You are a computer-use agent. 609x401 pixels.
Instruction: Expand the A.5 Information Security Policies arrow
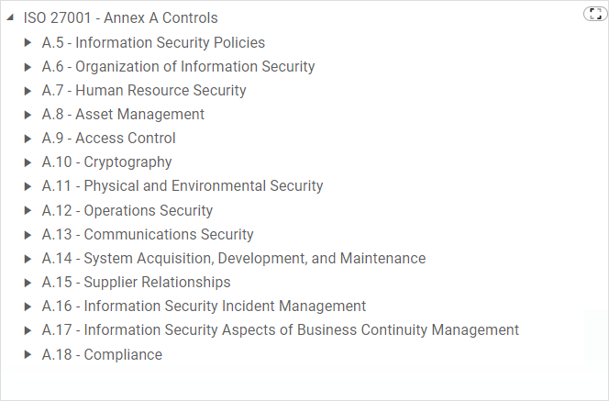(x=28, y=42)
